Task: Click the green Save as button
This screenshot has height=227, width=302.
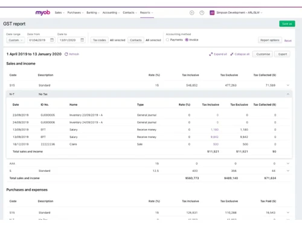Action: coord(287,24)
